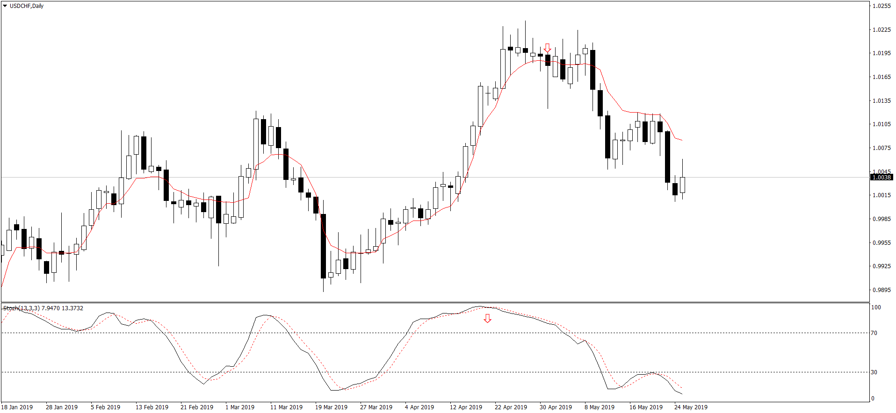Click the 1.0165 price axis label

click(882, 77)
